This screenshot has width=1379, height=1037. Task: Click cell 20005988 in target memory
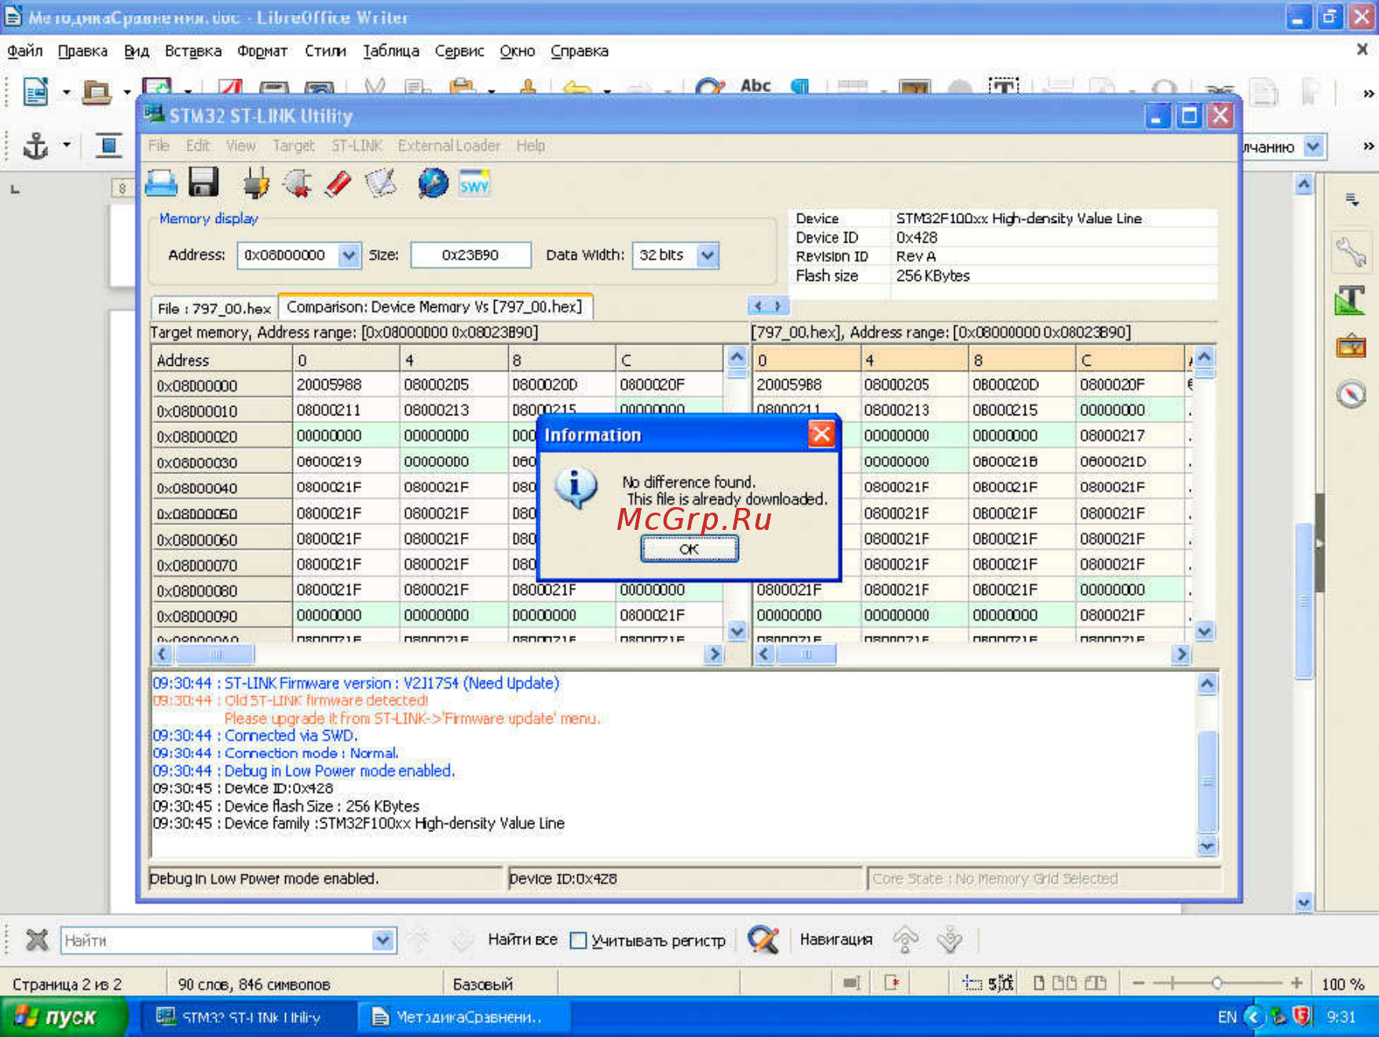346,385
